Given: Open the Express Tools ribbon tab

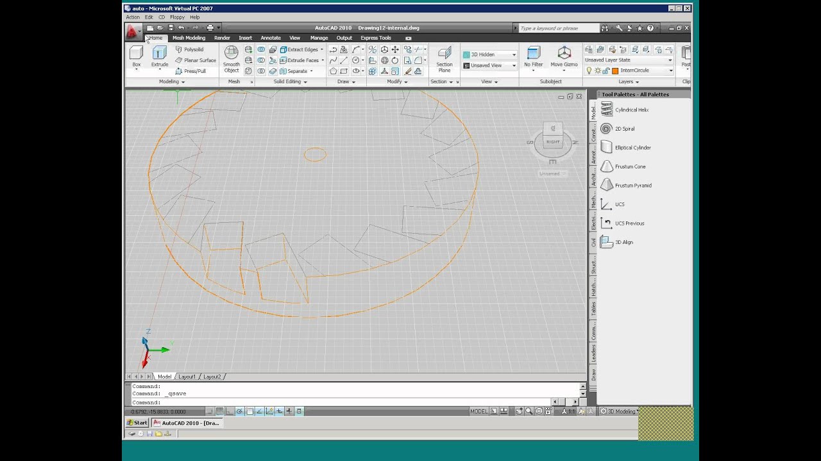Looking at the screenshot, I should tap(376, 38).
